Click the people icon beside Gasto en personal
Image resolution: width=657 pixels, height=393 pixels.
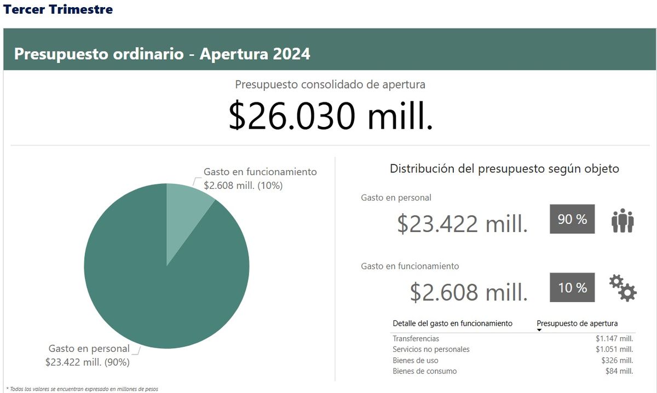[622, 219]
